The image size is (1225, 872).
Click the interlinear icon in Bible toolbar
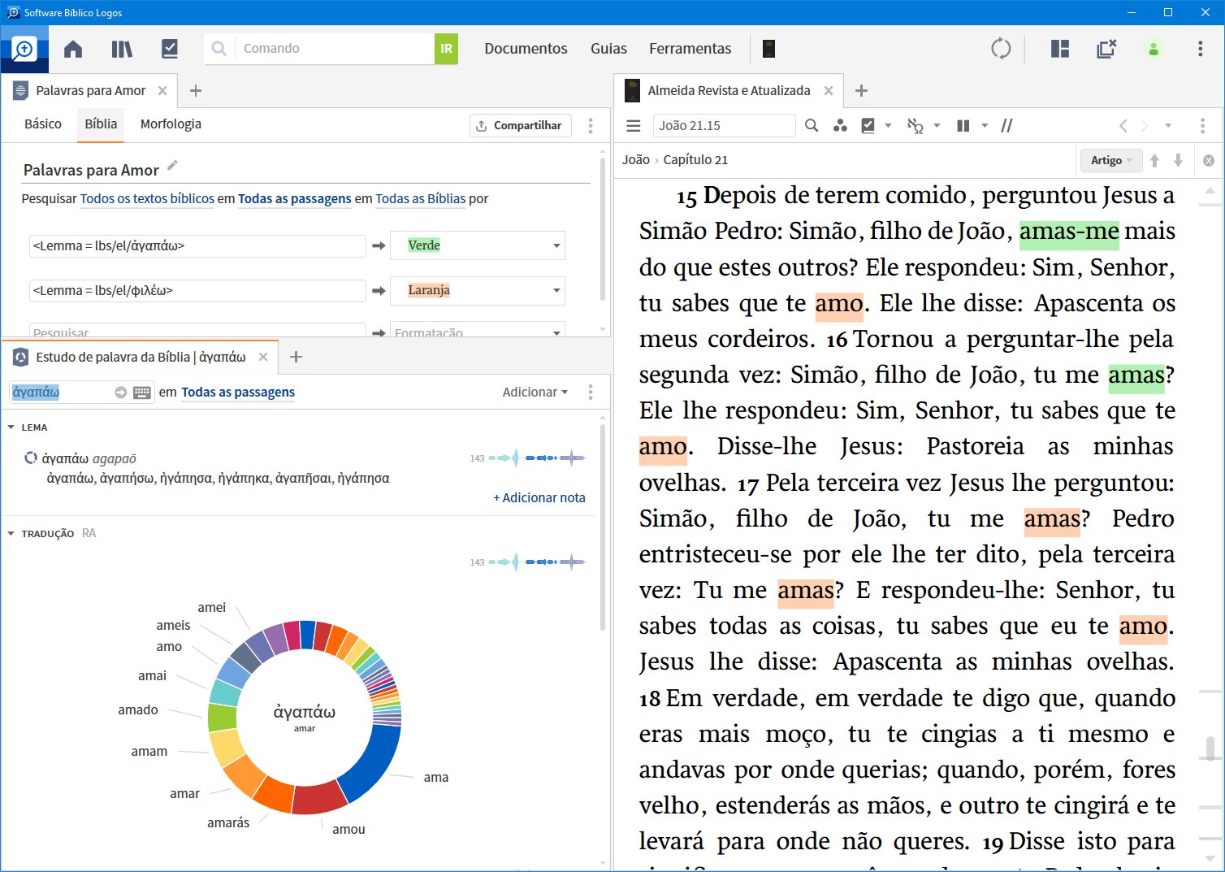pyautogui.click(x=916, y=125)
